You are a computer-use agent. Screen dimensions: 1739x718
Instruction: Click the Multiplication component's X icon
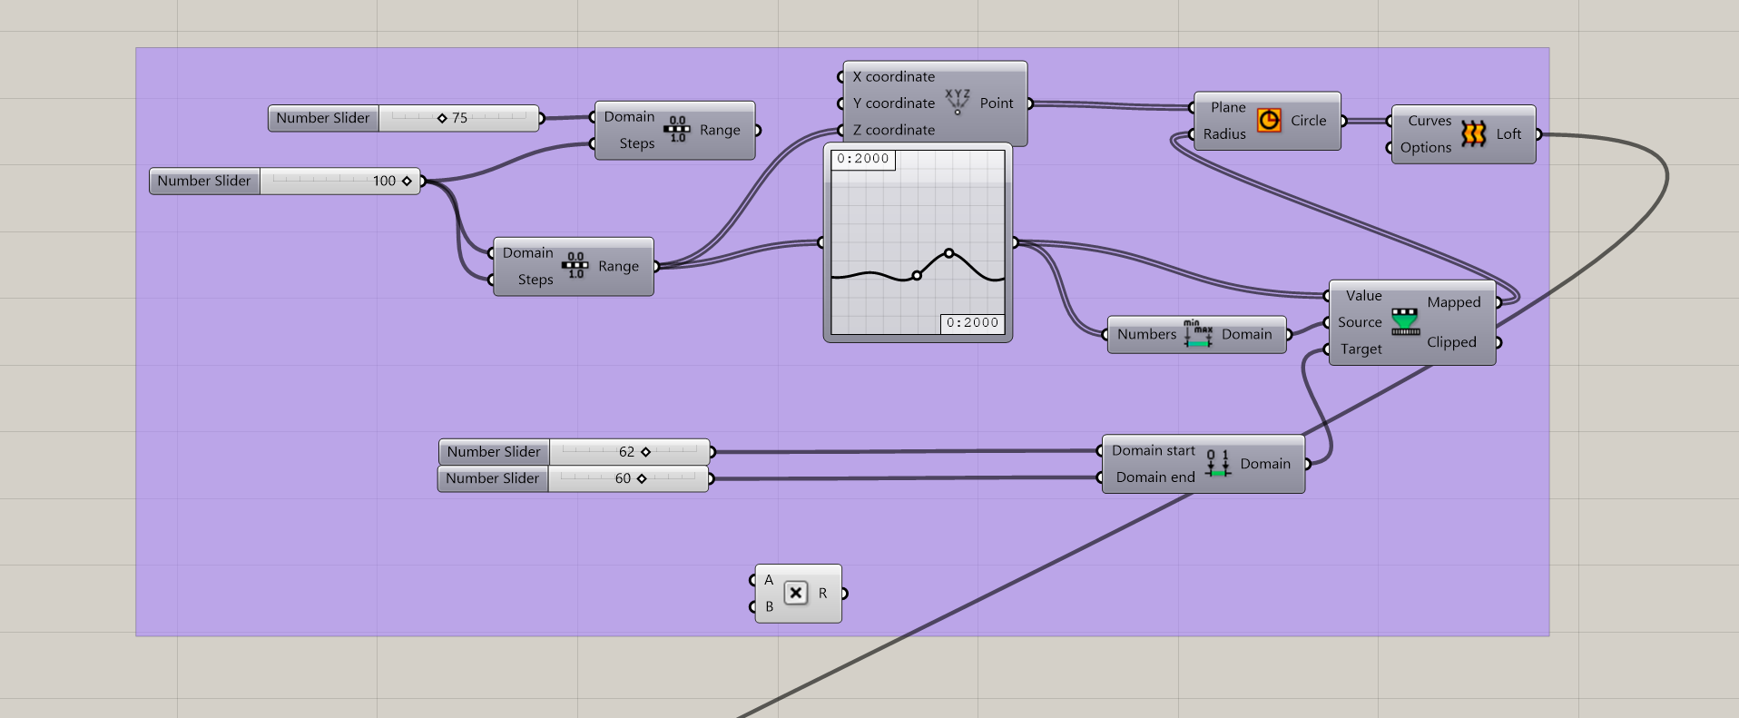795,594
